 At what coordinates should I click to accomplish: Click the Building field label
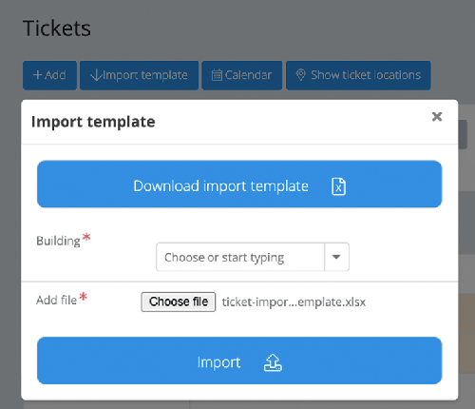(58, 241)
